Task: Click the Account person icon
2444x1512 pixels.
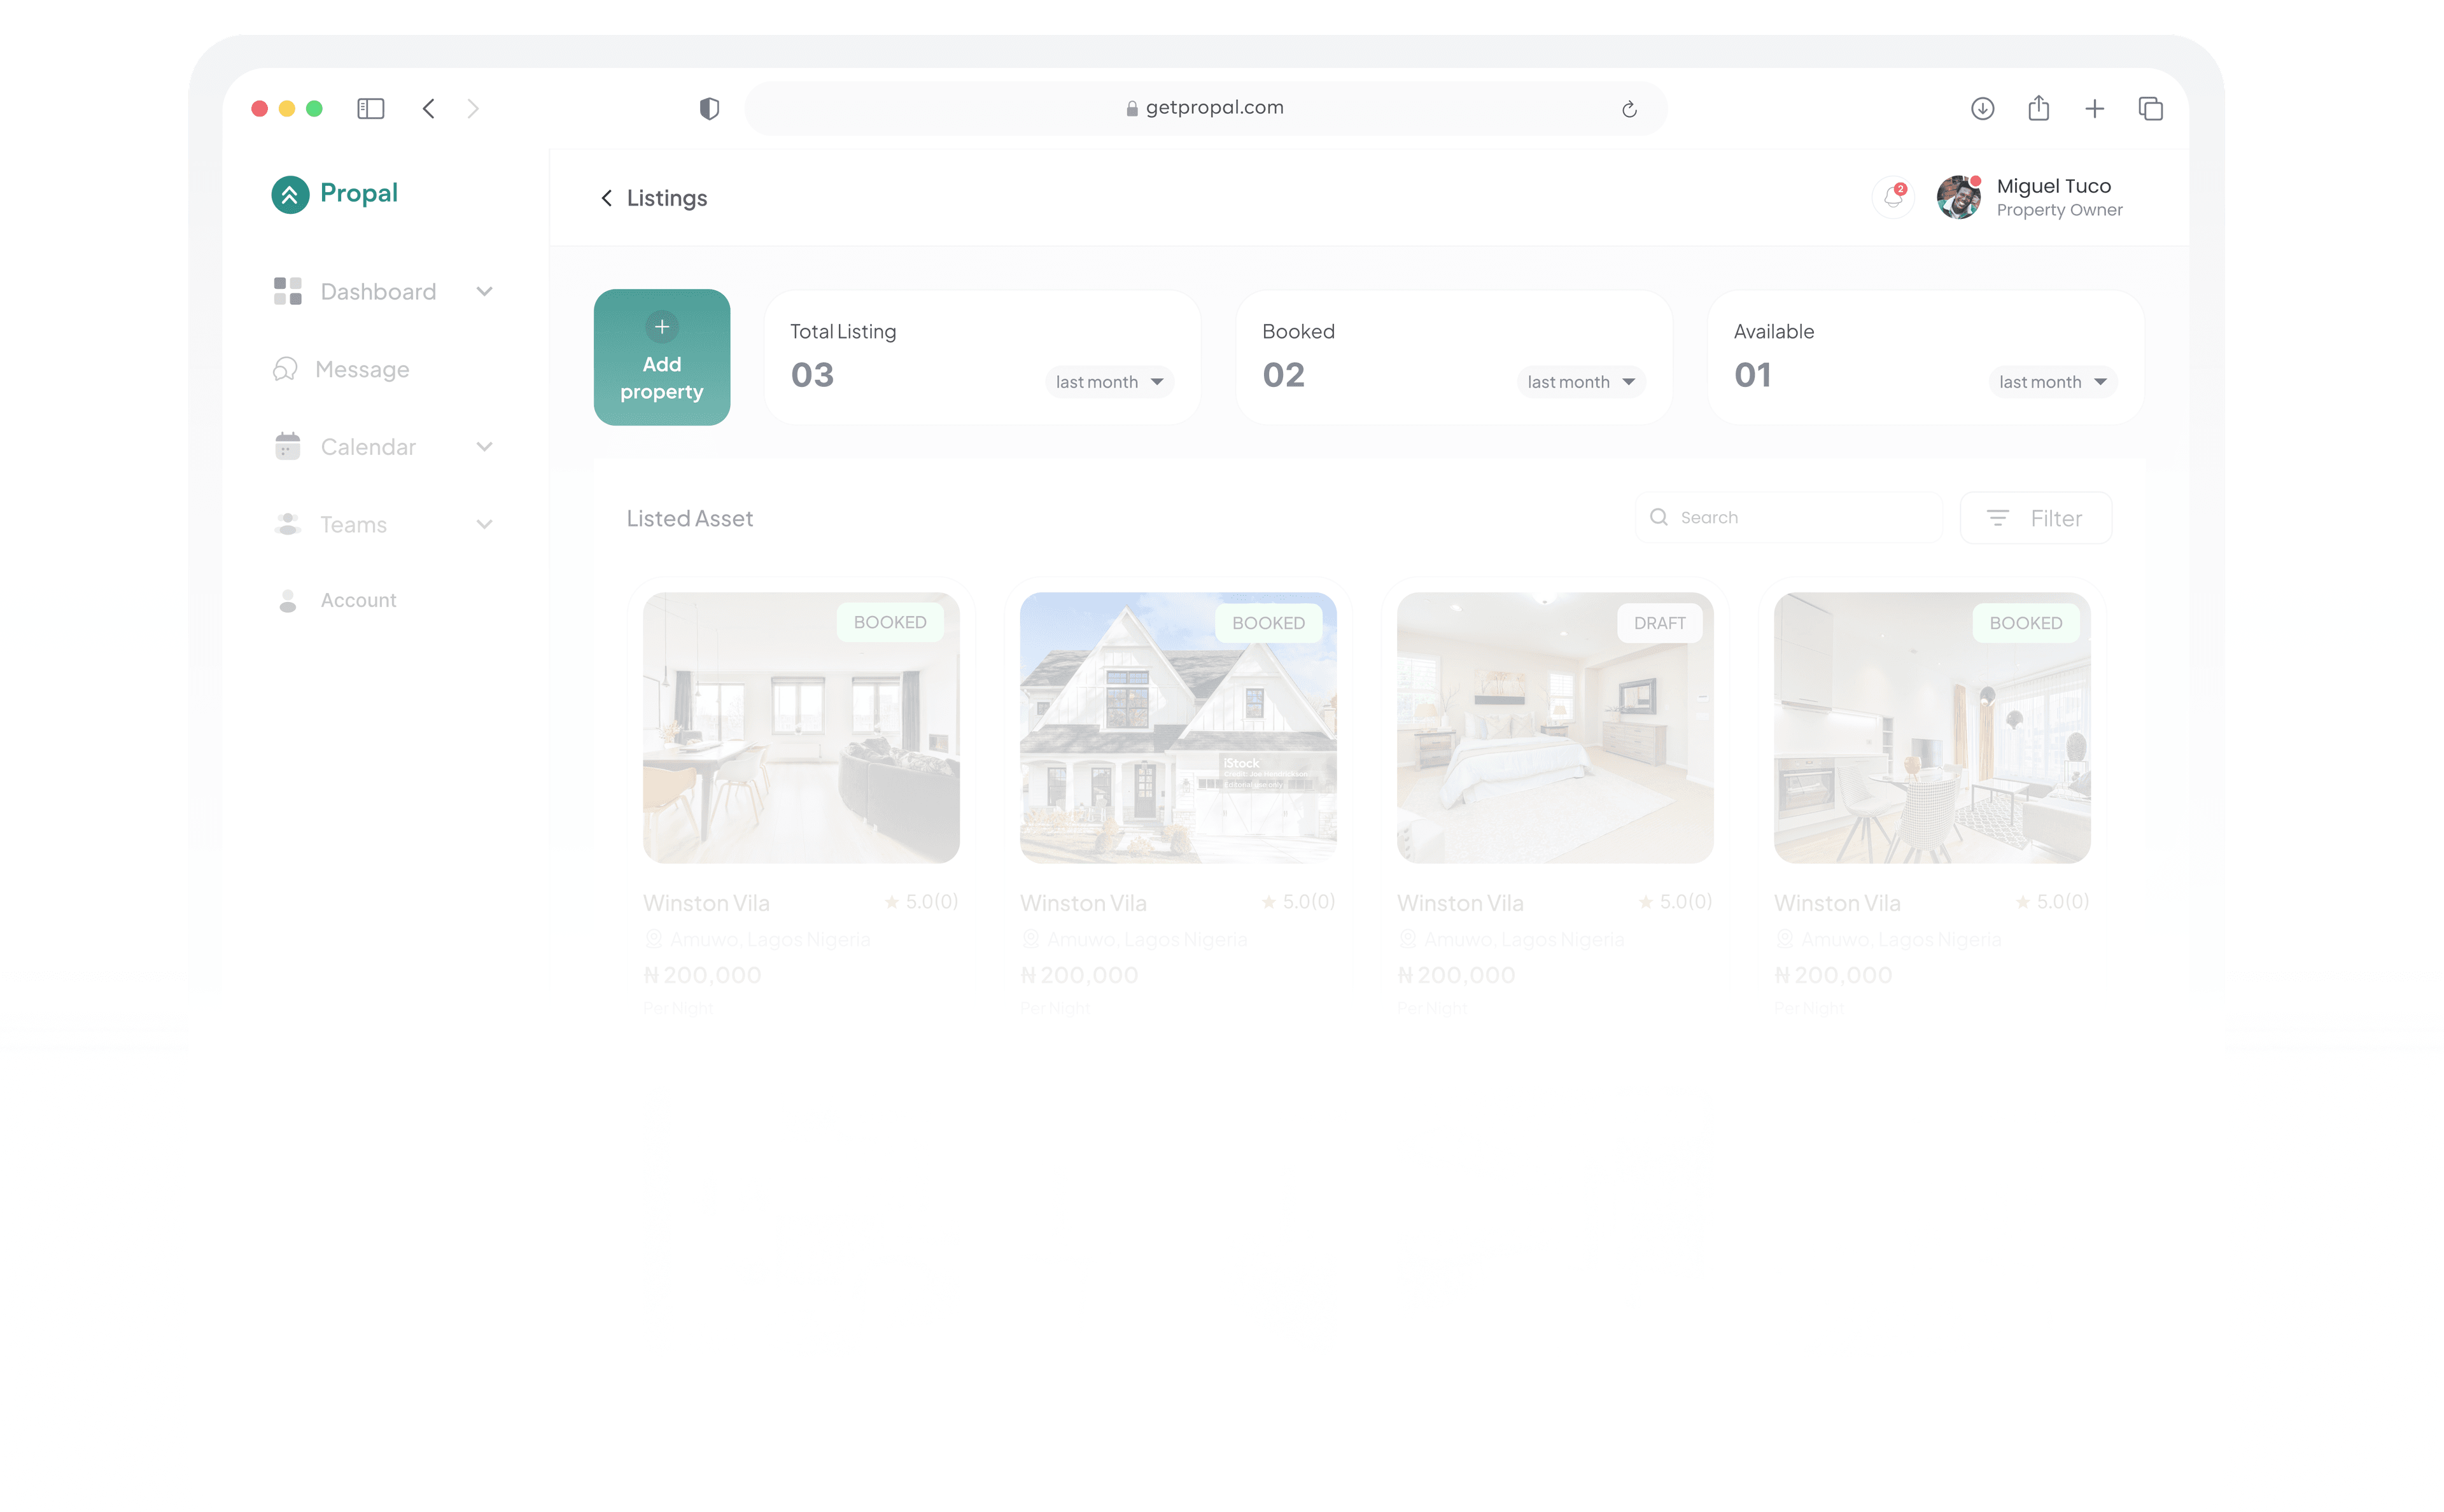Action: coord(288,600)
